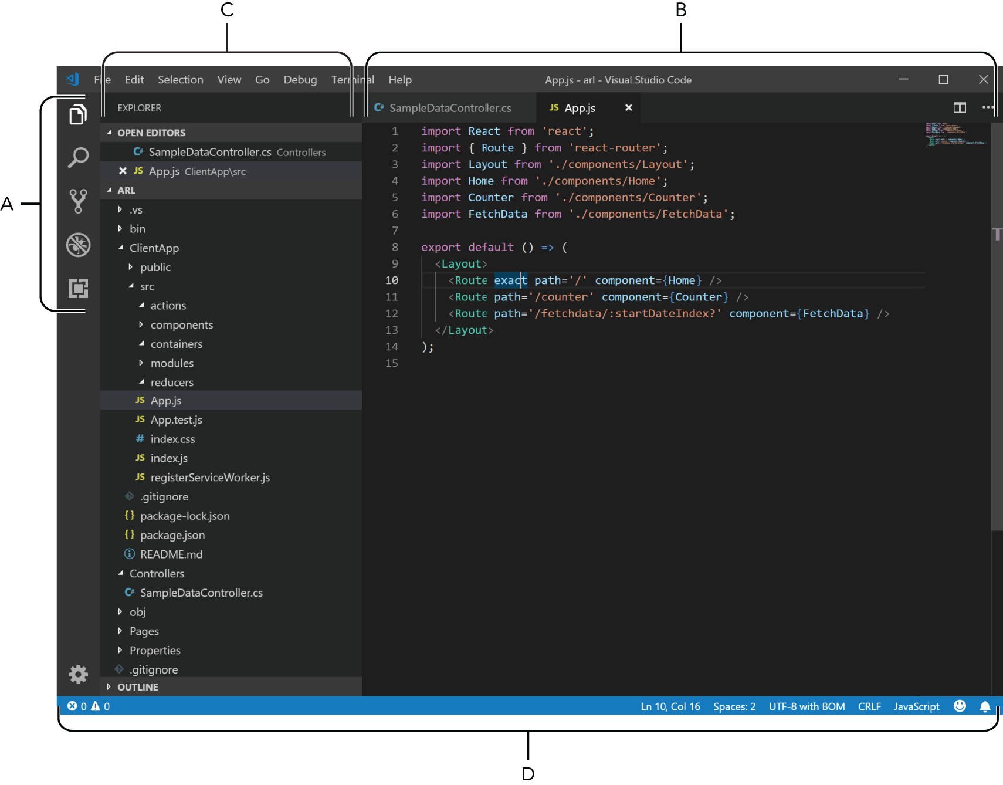Screen dimensions: 1003x785
Task: Open the Extensions view
Action: point(78,288)
